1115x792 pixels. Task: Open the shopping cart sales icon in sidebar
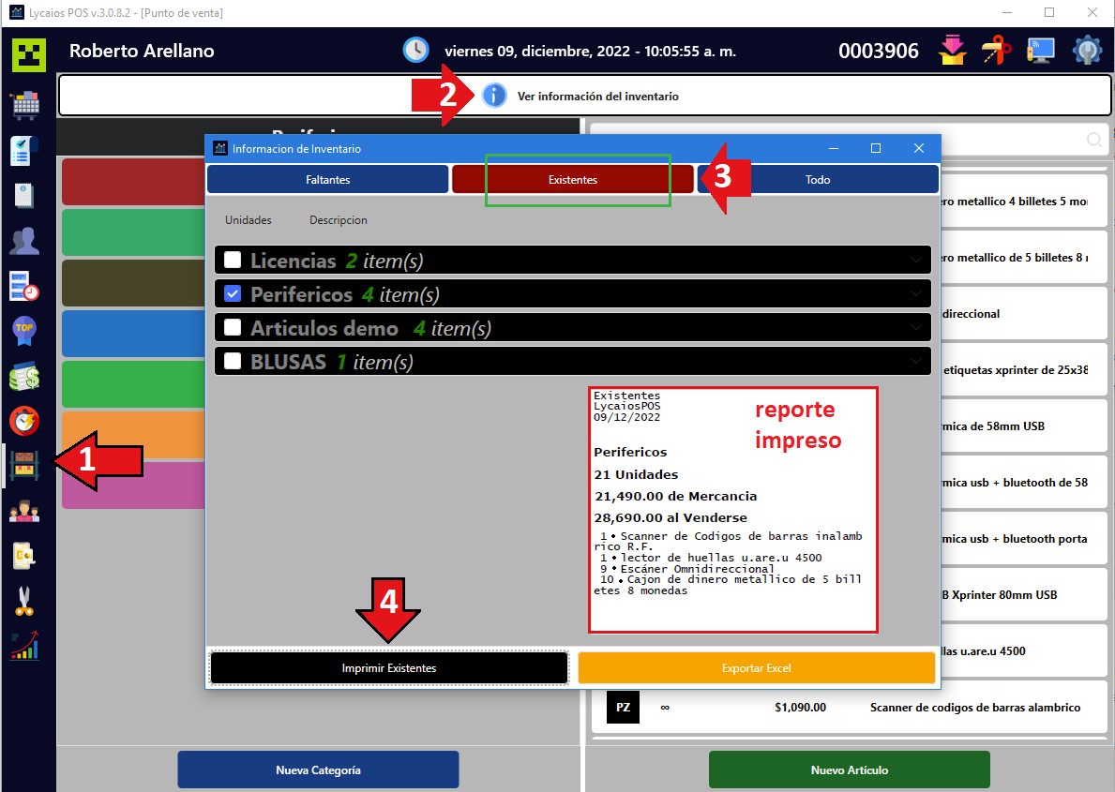point(25,104)
